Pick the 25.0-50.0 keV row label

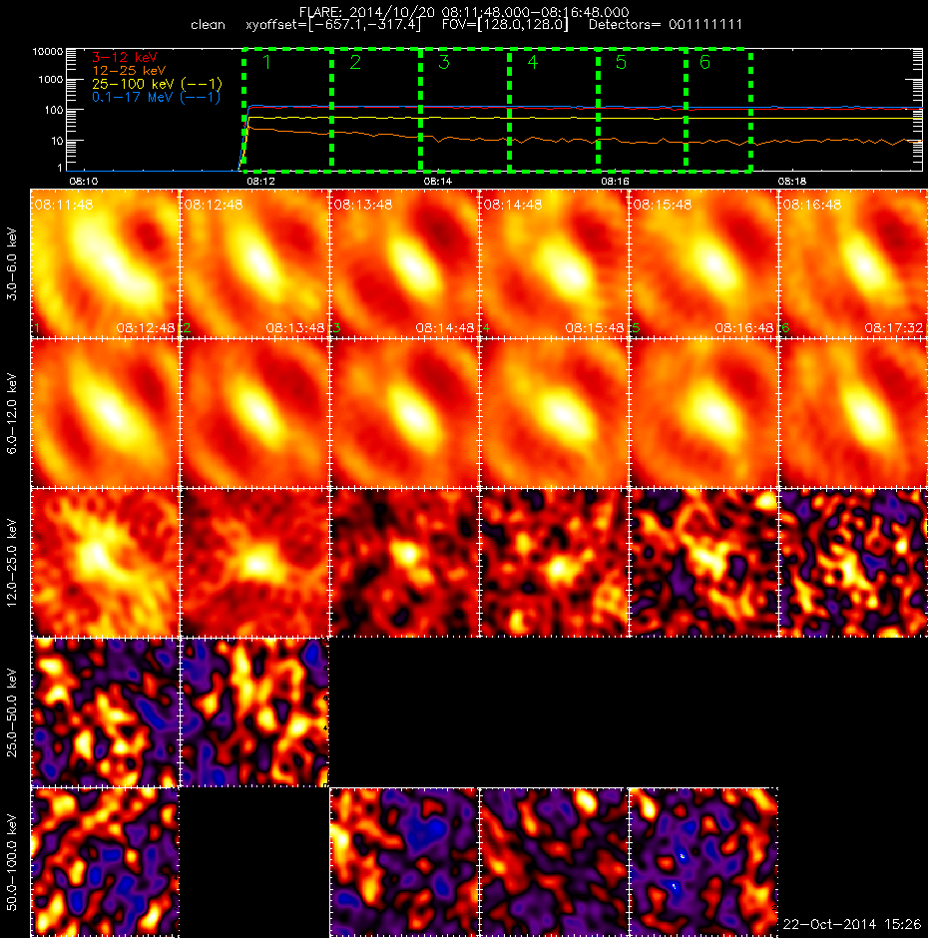tap(13, 712)
